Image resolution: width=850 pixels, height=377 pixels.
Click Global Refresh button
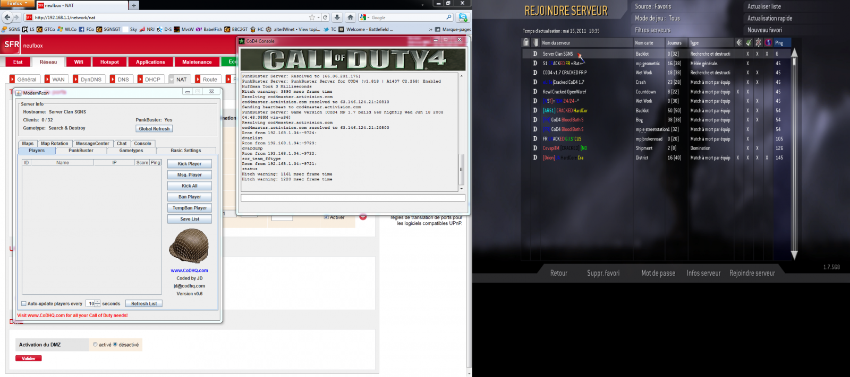point(154,128)
